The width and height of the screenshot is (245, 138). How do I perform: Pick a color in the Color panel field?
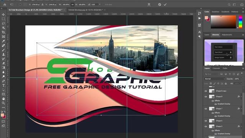(x=223, y=22)
